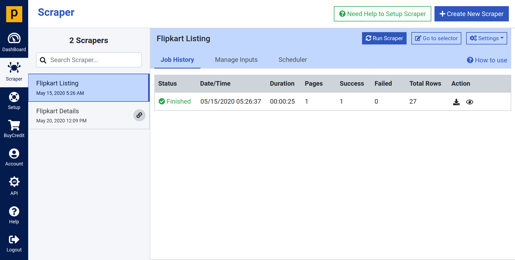This screenshot has height=260, width=515.
Task: Download results of the finished job
Action: pos(456,102)
